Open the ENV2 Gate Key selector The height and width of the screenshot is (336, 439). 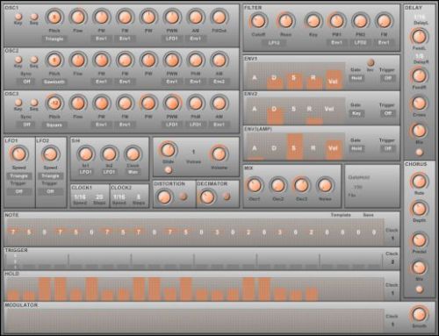tap(356, 113)
